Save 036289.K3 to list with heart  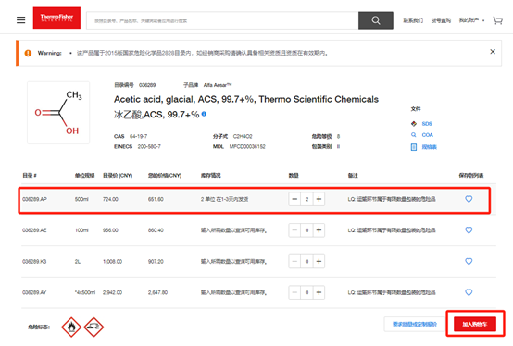tap(469, 262)
